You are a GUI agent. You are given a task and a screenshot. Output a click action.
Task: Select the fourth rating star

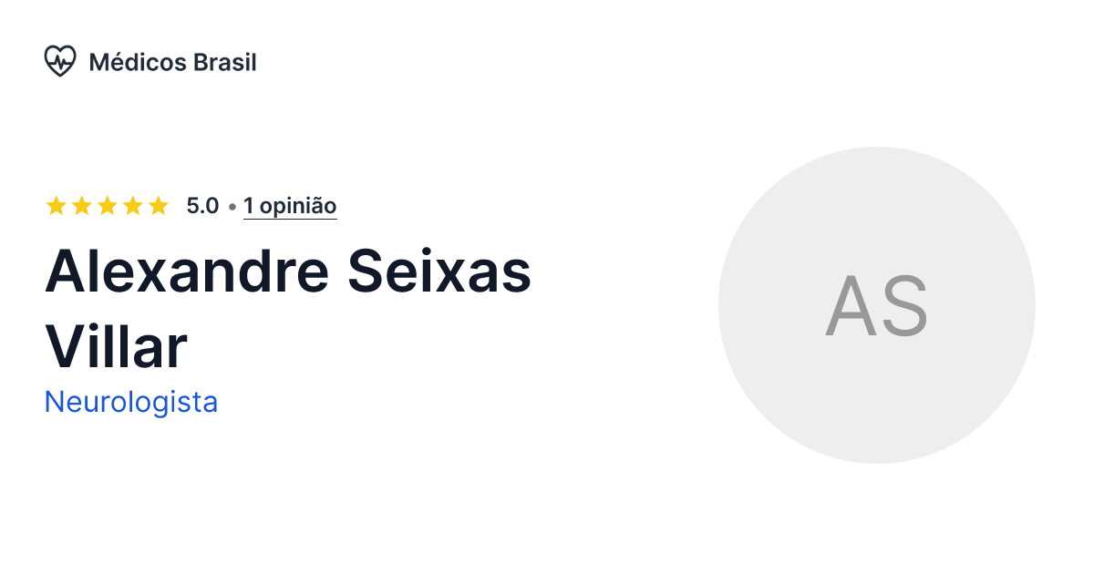coord(131,205)
